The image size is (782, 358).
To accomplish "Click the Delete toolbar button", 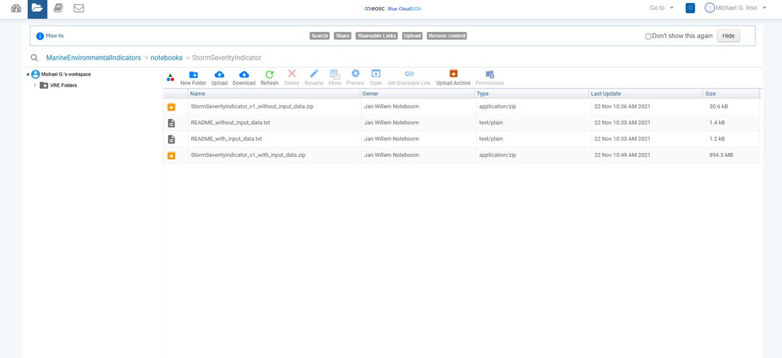I will click(292, 77).
